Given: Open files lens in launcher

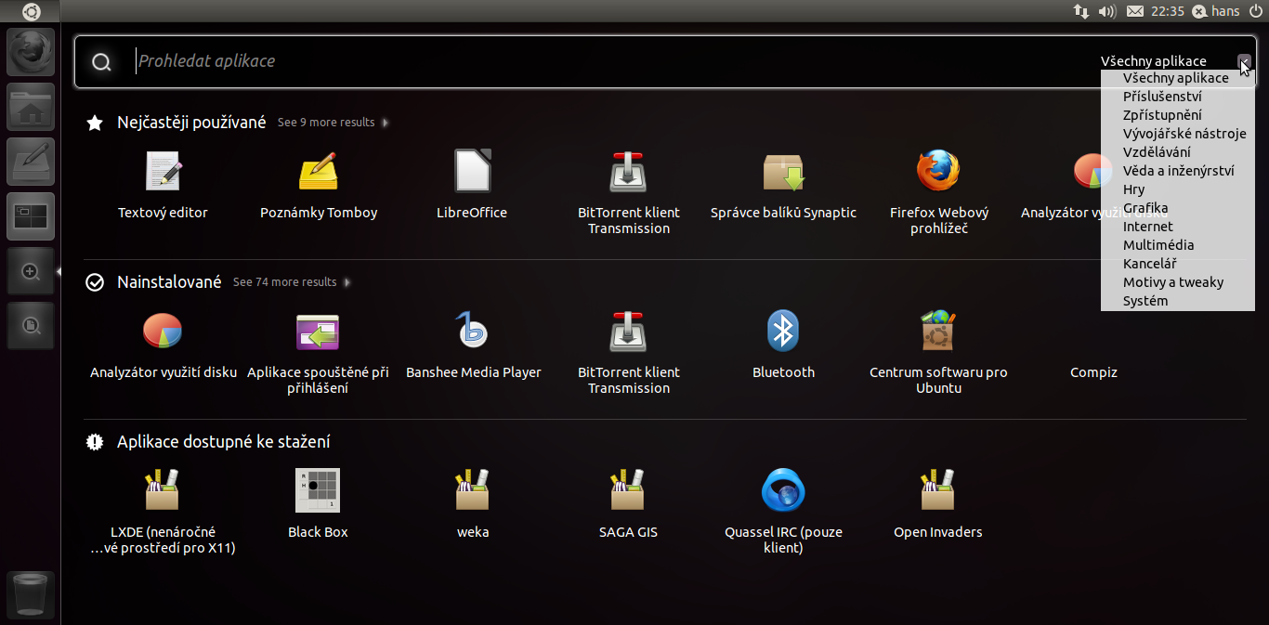Looking at the screenshot, I should (31, 325).
